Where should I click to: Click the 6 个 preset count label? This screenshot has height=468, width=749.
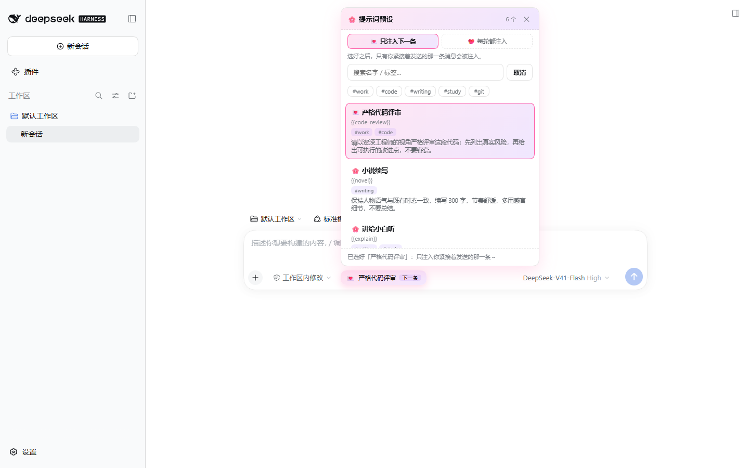tap(511, 19)
